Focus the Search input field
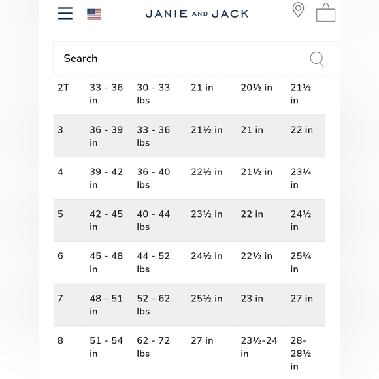The width and height of the screenshot is (379, 379). click(x=197, y=59)
